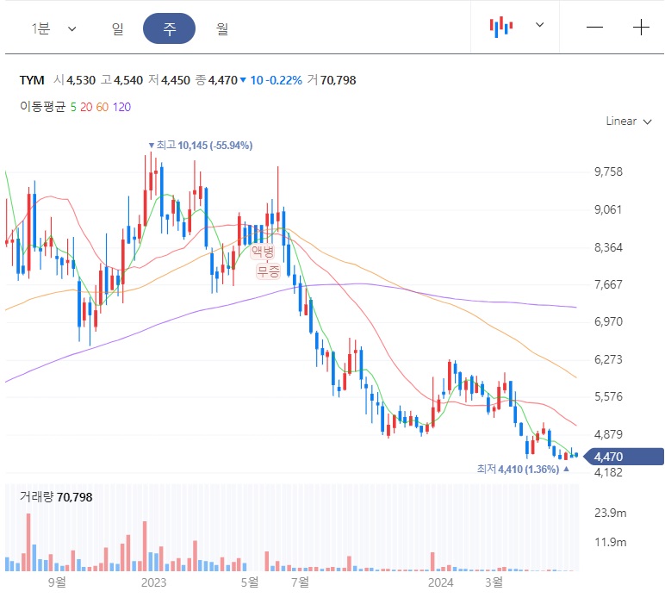Image resolution: width=665 pixels, height=610 pixels.
Task: Open the 1분 minute interval dropdown
Action: [x=53, y=28]
